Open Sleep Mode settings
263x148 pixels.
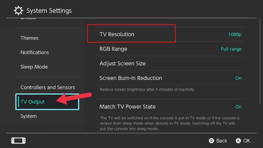(x=34, y=67)
